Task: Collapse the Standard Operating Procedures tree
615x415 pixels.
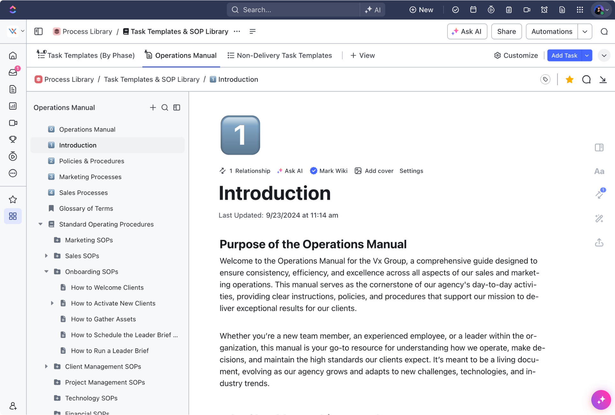Action: (41, 224)
